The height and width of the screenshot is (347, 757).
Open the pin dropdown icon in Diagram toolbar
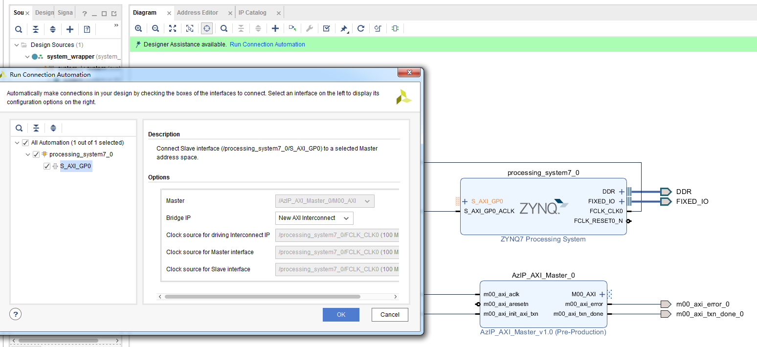344,29
